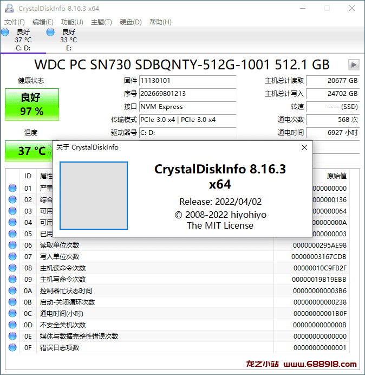Click the 传输模式 PCIe 3.0 x4 field

tap(187, 120)
